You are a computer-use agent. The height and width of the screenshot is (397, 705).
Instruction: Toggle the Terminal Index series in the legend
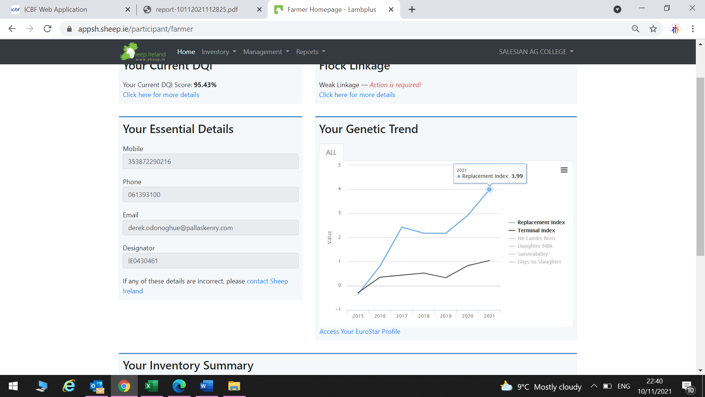coord(536,230)
